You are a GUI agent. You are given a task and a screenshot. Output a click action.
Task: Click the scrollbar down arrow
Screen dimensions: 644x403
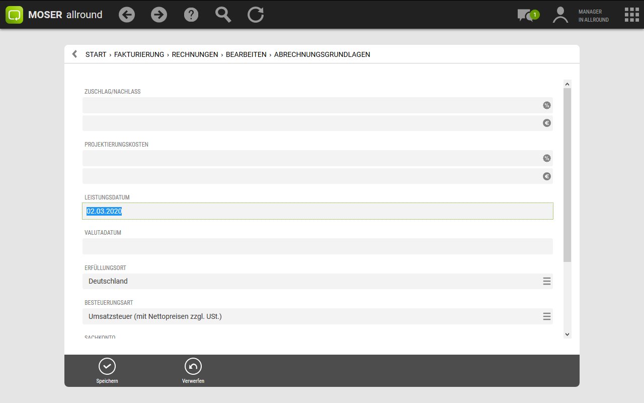(567, 334)
